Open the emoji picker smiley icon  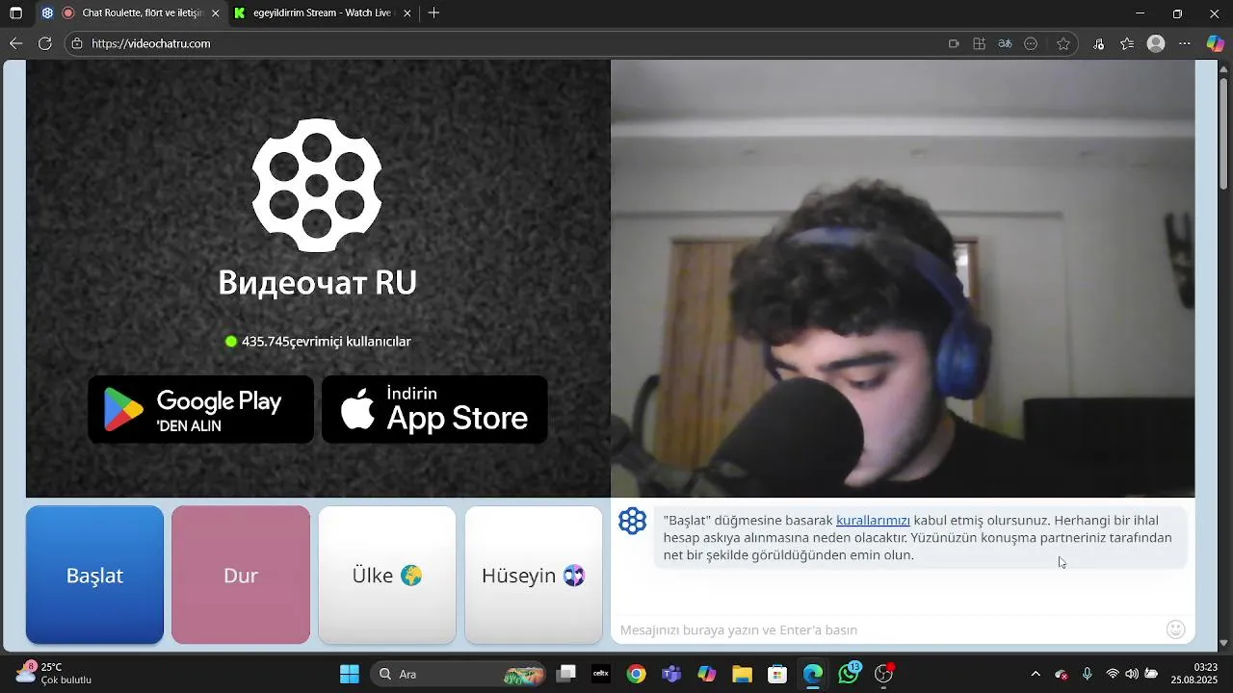click(1175, 629)
